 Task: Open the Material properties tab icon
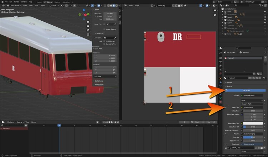click(220, 101)
